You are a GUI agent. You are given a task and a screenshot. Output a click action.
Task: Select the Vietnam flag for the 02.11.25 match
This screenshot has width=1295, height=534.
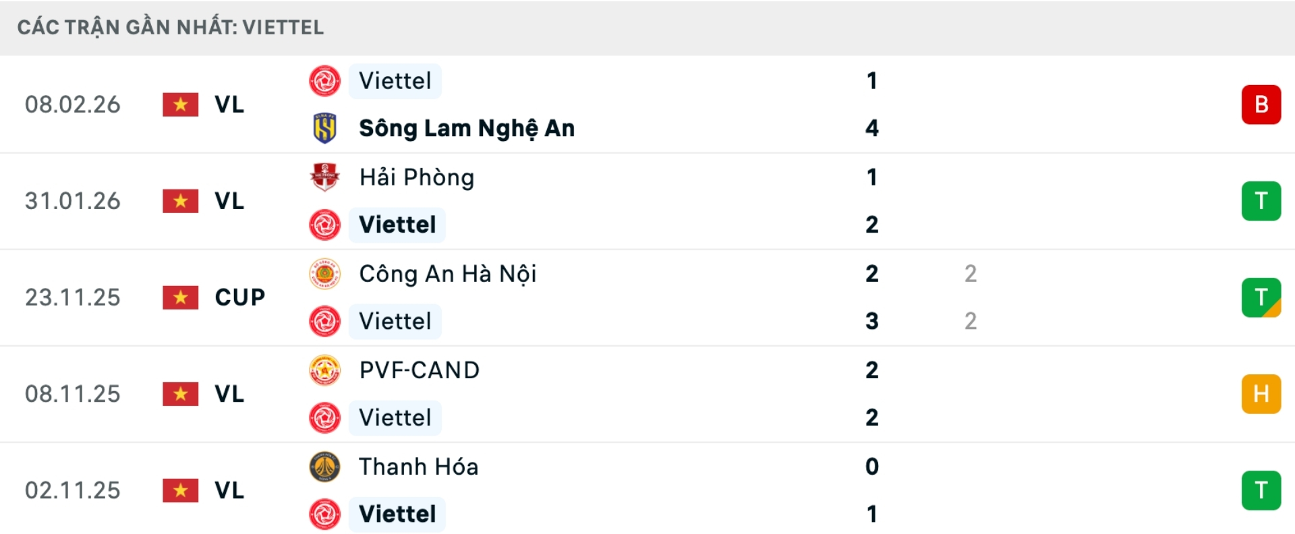point(180,491)
